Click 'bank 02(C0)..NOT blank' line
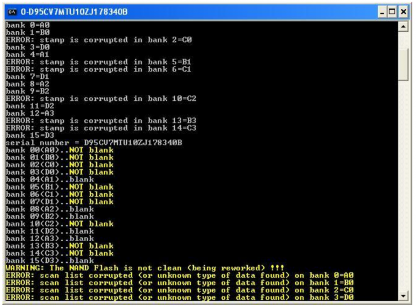The height and width of the screenshot is (307, 416). pyautogui.click(x=60, y=165)
